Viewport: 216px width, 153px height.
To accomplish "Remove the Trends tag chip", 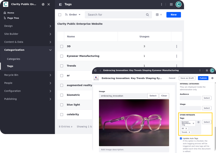I will click(189, 132).
